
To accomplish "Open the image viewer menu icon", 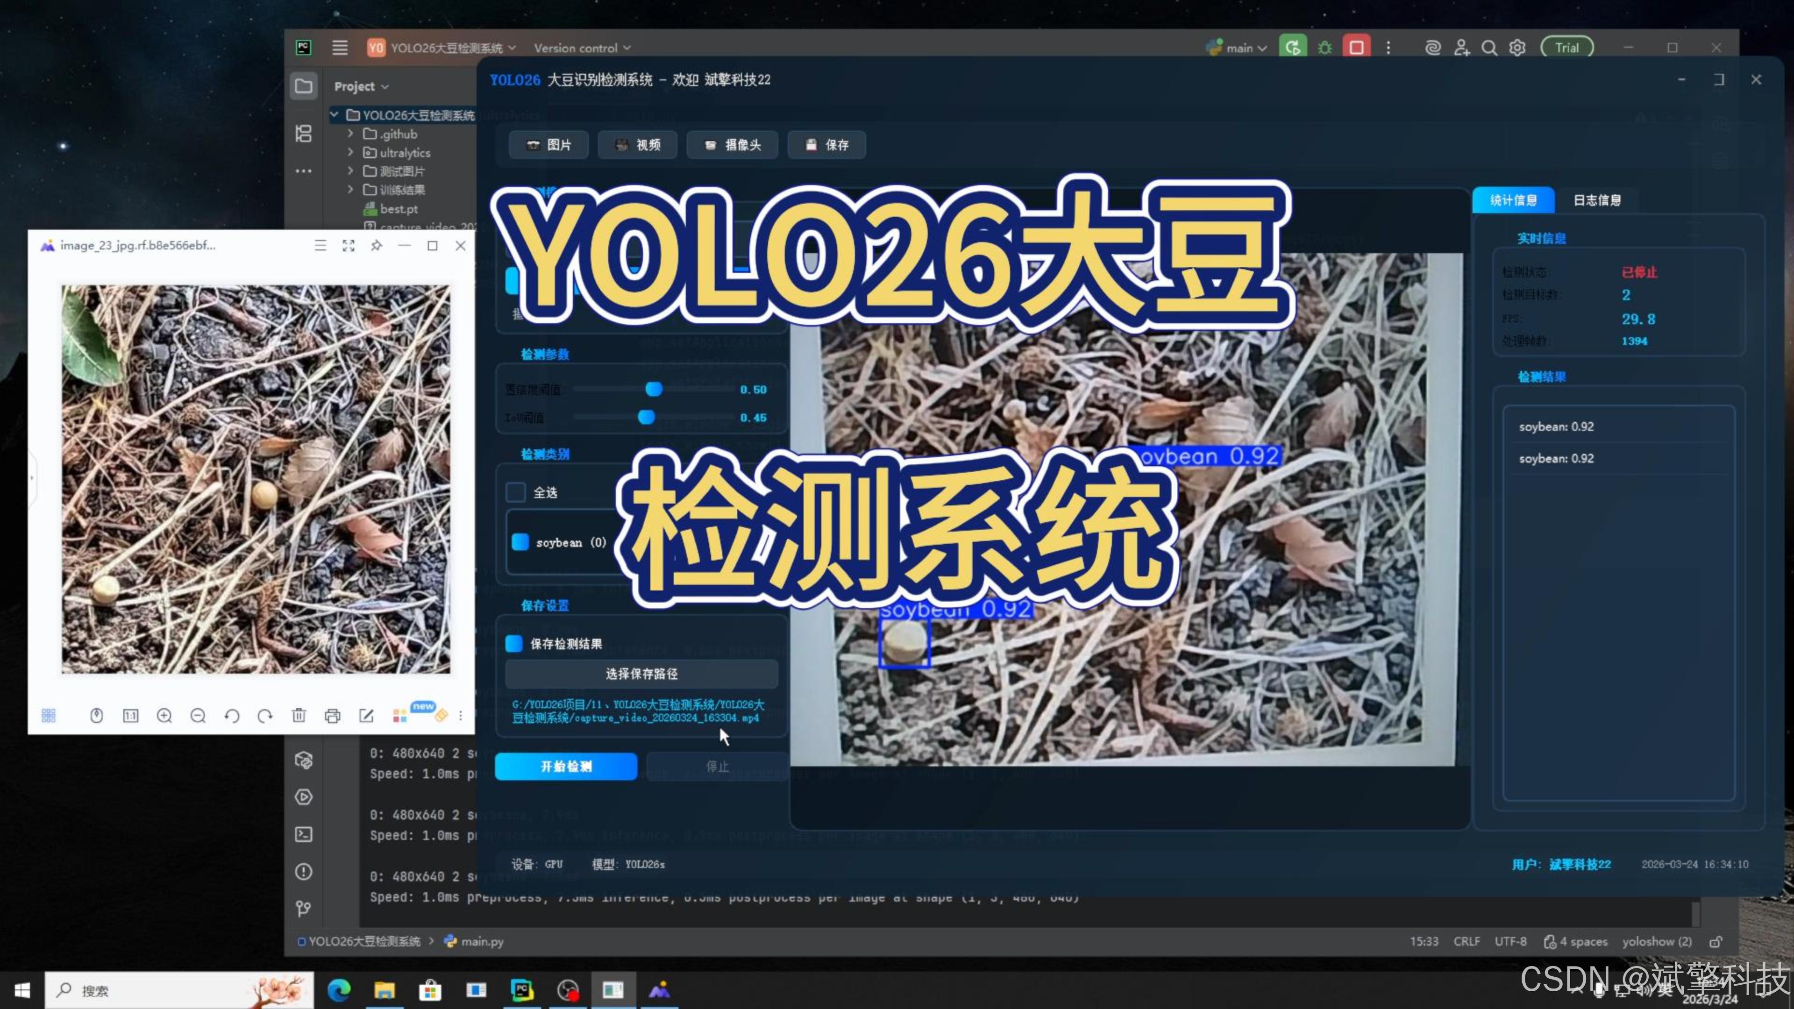I will [x=320, y=245].
